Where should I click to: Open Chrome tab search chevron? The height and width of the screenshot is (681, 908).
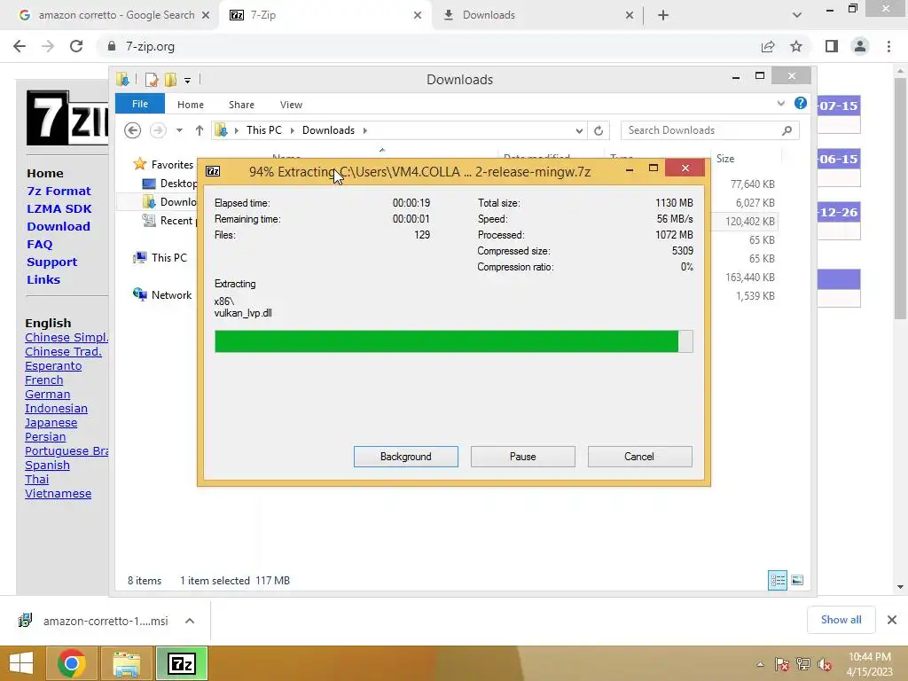[x=797, y=15]
